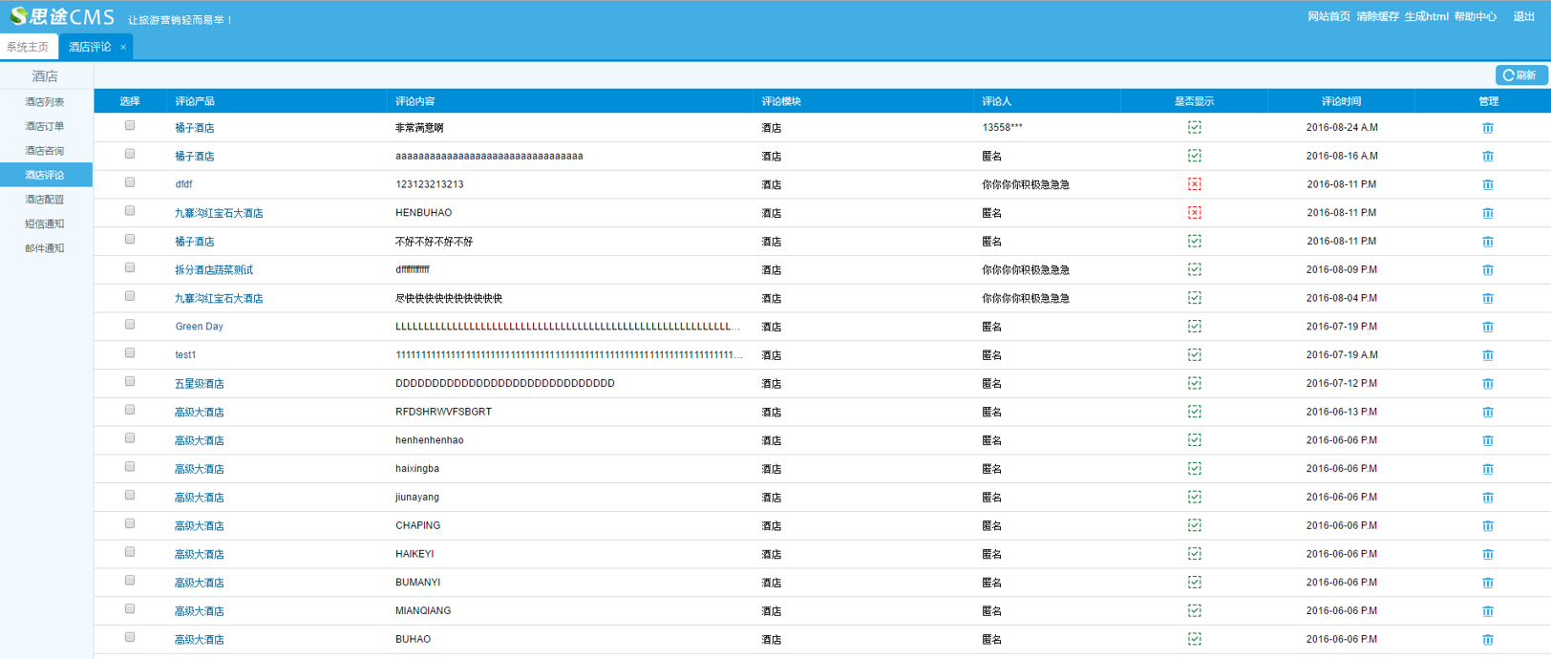Switch to the 系统主页 tab
This screenshot has width=1551, height=659.
(x=28, y=47)
